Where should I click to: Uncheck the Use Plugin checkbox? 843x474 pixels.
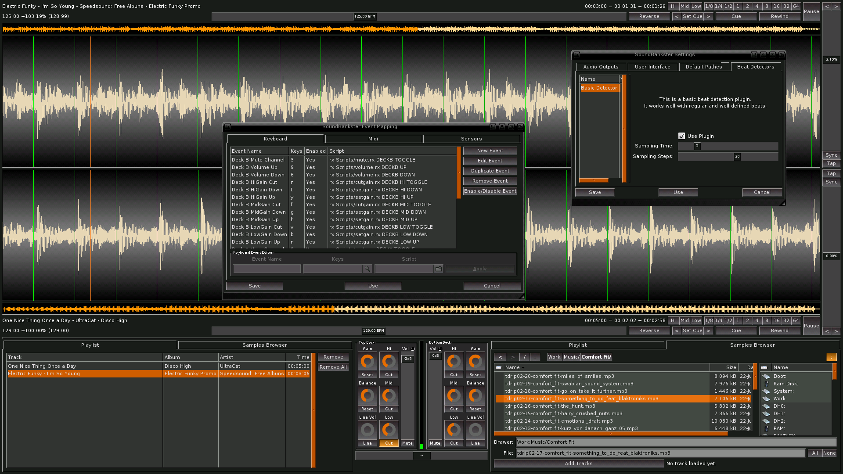click(681, 136)
